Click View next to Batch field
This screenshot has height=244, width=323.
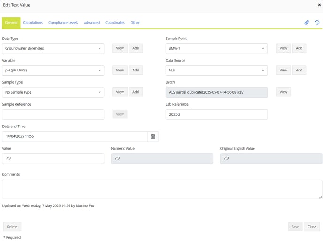[x=283, y=92]
